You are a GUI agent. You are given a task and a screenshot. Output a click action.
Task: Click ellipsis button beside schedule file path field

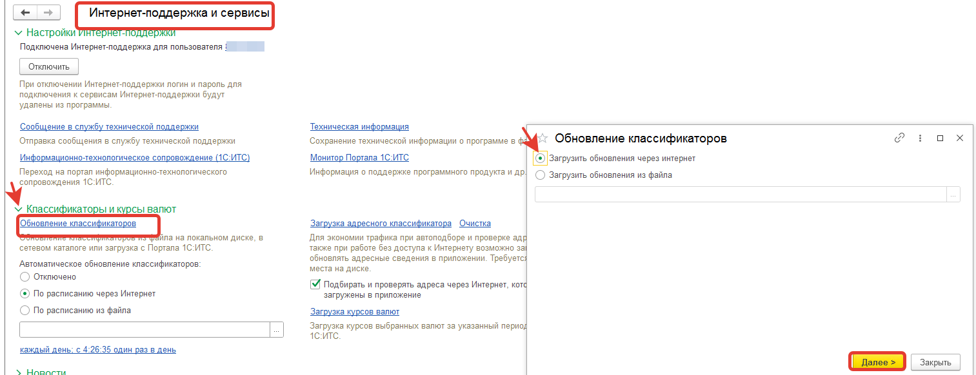[276, 329]
